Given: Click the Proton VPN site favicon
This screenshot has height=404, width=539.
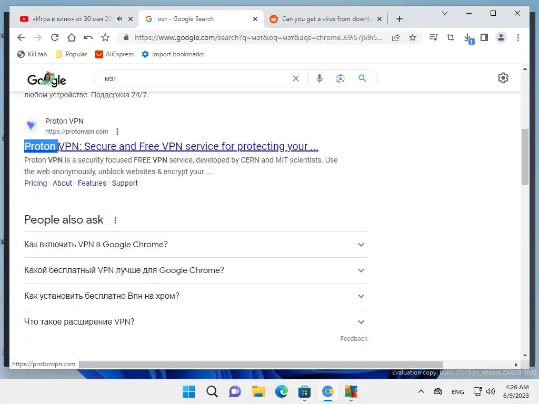Looking at the screenshot, I should (x=31, y=126).
